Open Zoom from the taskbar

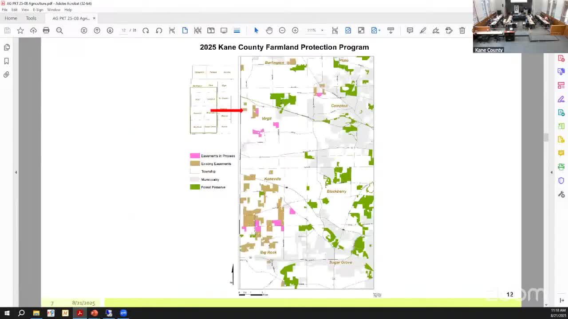123,313
